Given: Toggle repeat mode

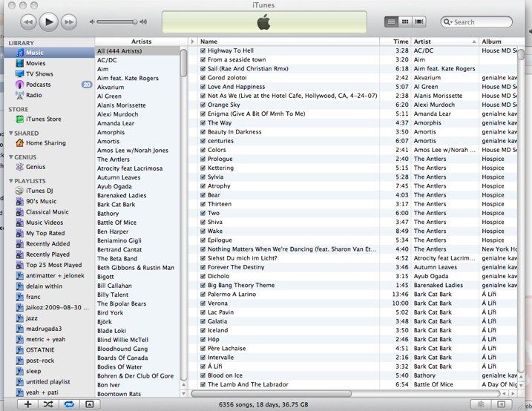Looking at the screenshot, I should [69, 404].
